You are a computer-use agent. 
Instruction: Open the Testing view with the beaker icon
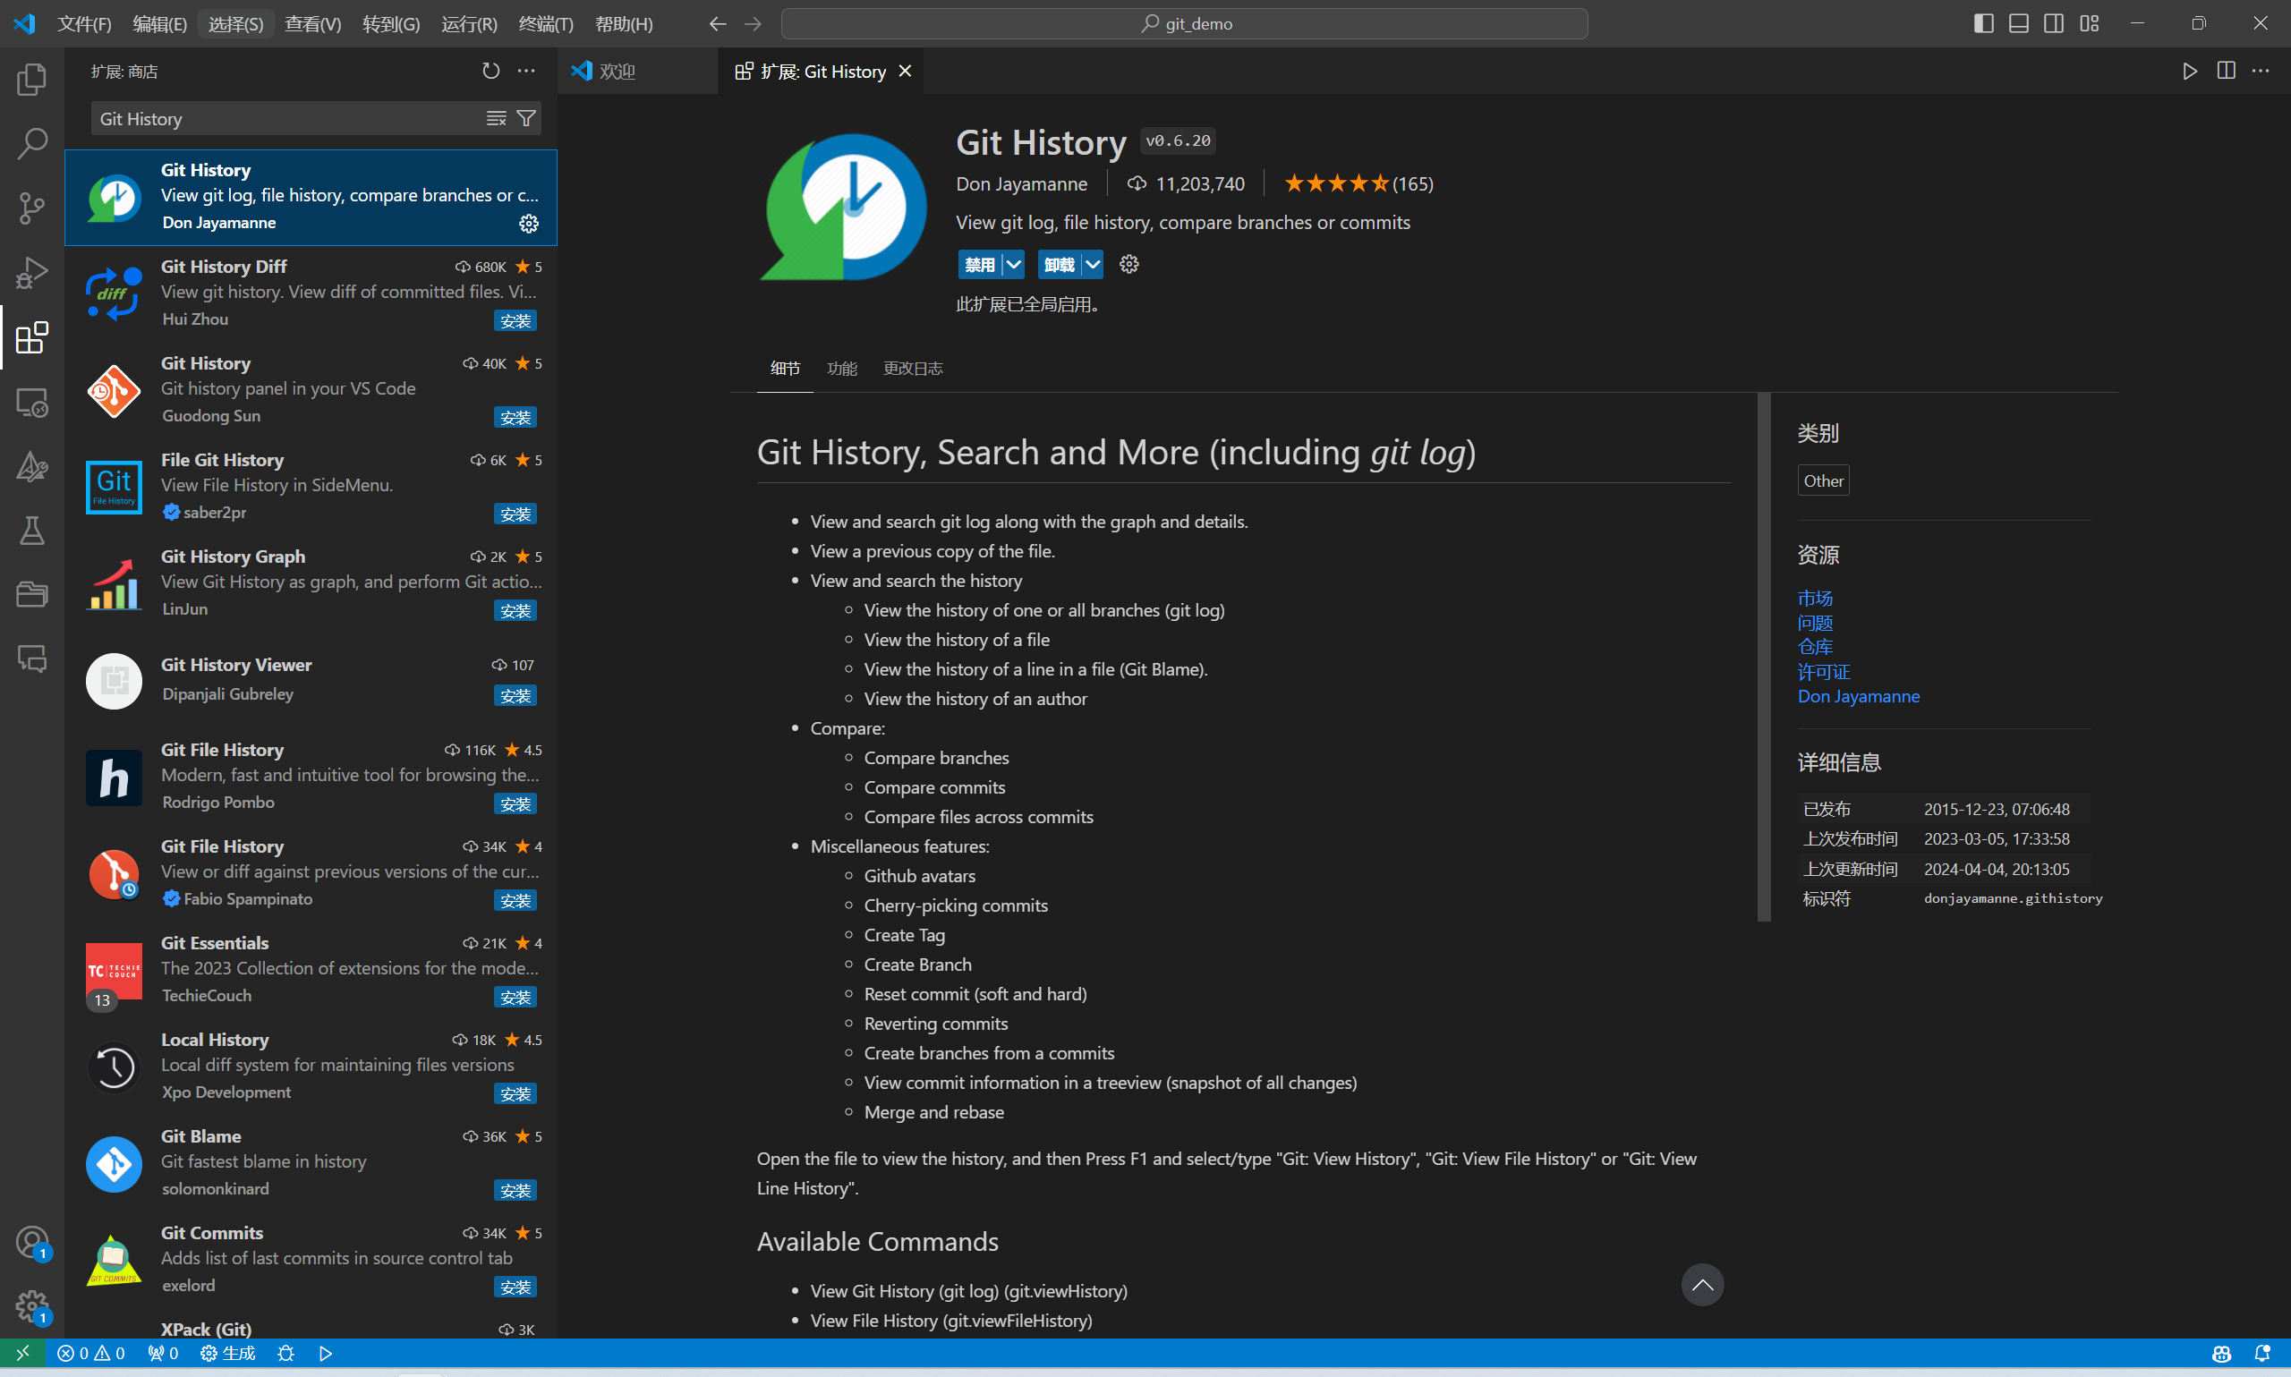31,531
